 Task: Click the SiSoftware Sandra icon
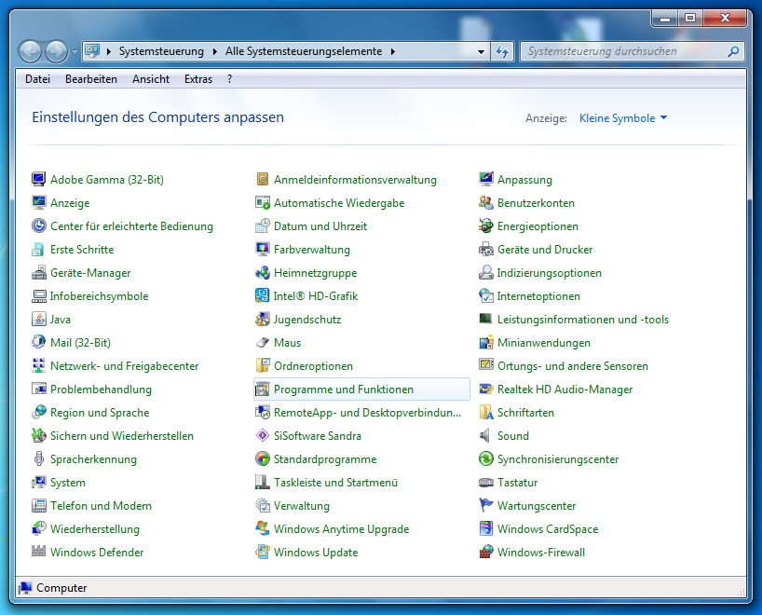263,436
